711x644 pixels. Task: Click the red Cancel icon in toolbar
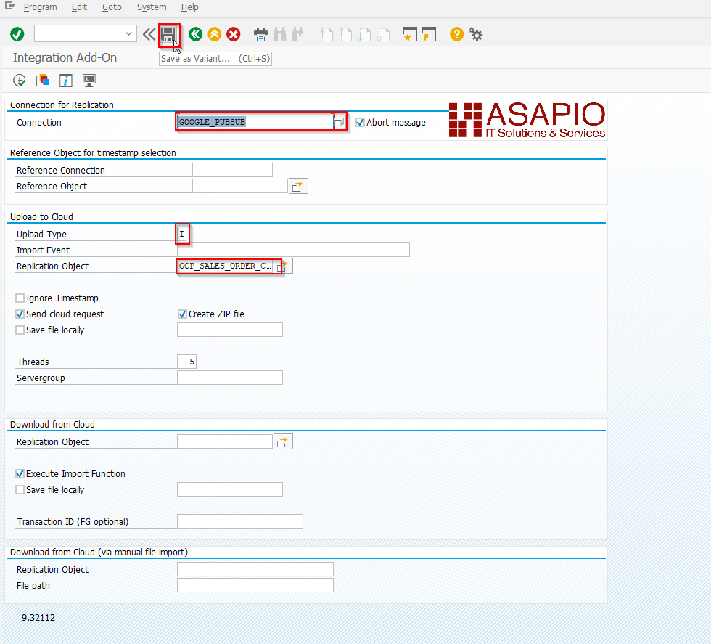(x=234, y=33)
